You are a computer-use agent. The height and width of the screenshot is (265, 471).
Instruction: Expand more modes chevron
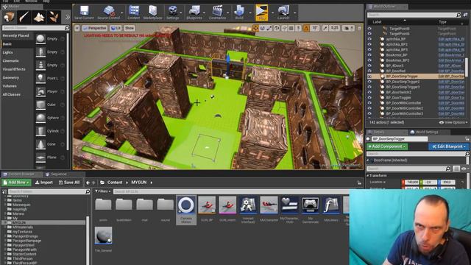tap(67, 17)
